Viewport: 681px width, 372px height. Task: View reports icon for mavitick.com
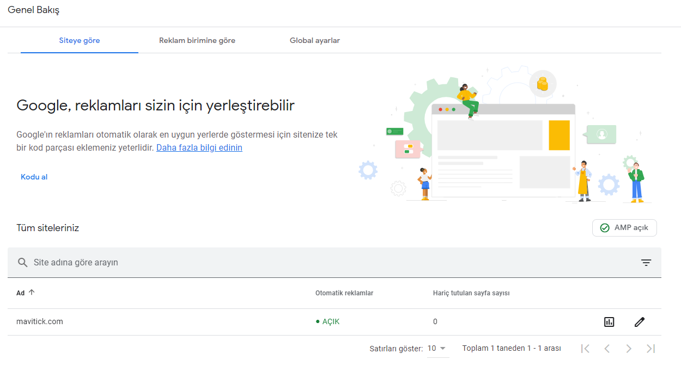pyautogui.click(x=609, y=322)
